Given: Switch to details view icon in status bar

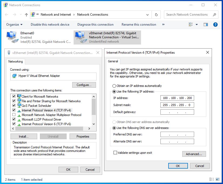Looking at the screenshot, I should click(212, 179).
